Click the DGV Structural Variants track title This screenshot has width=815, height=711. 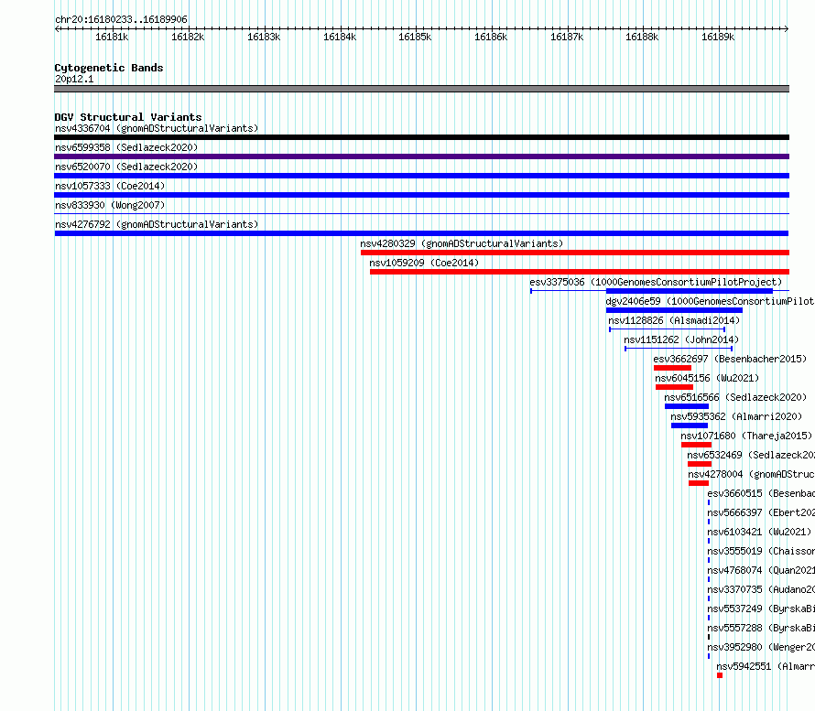128,117
